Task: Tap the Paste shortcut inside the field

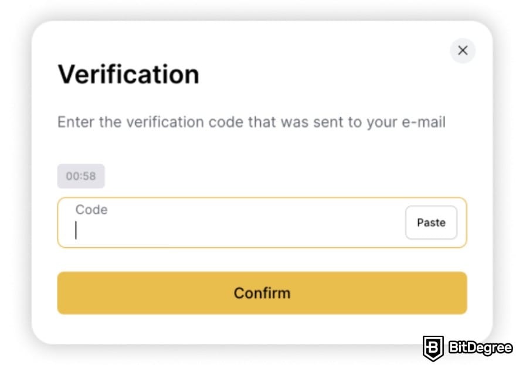Action: [431, 223]
